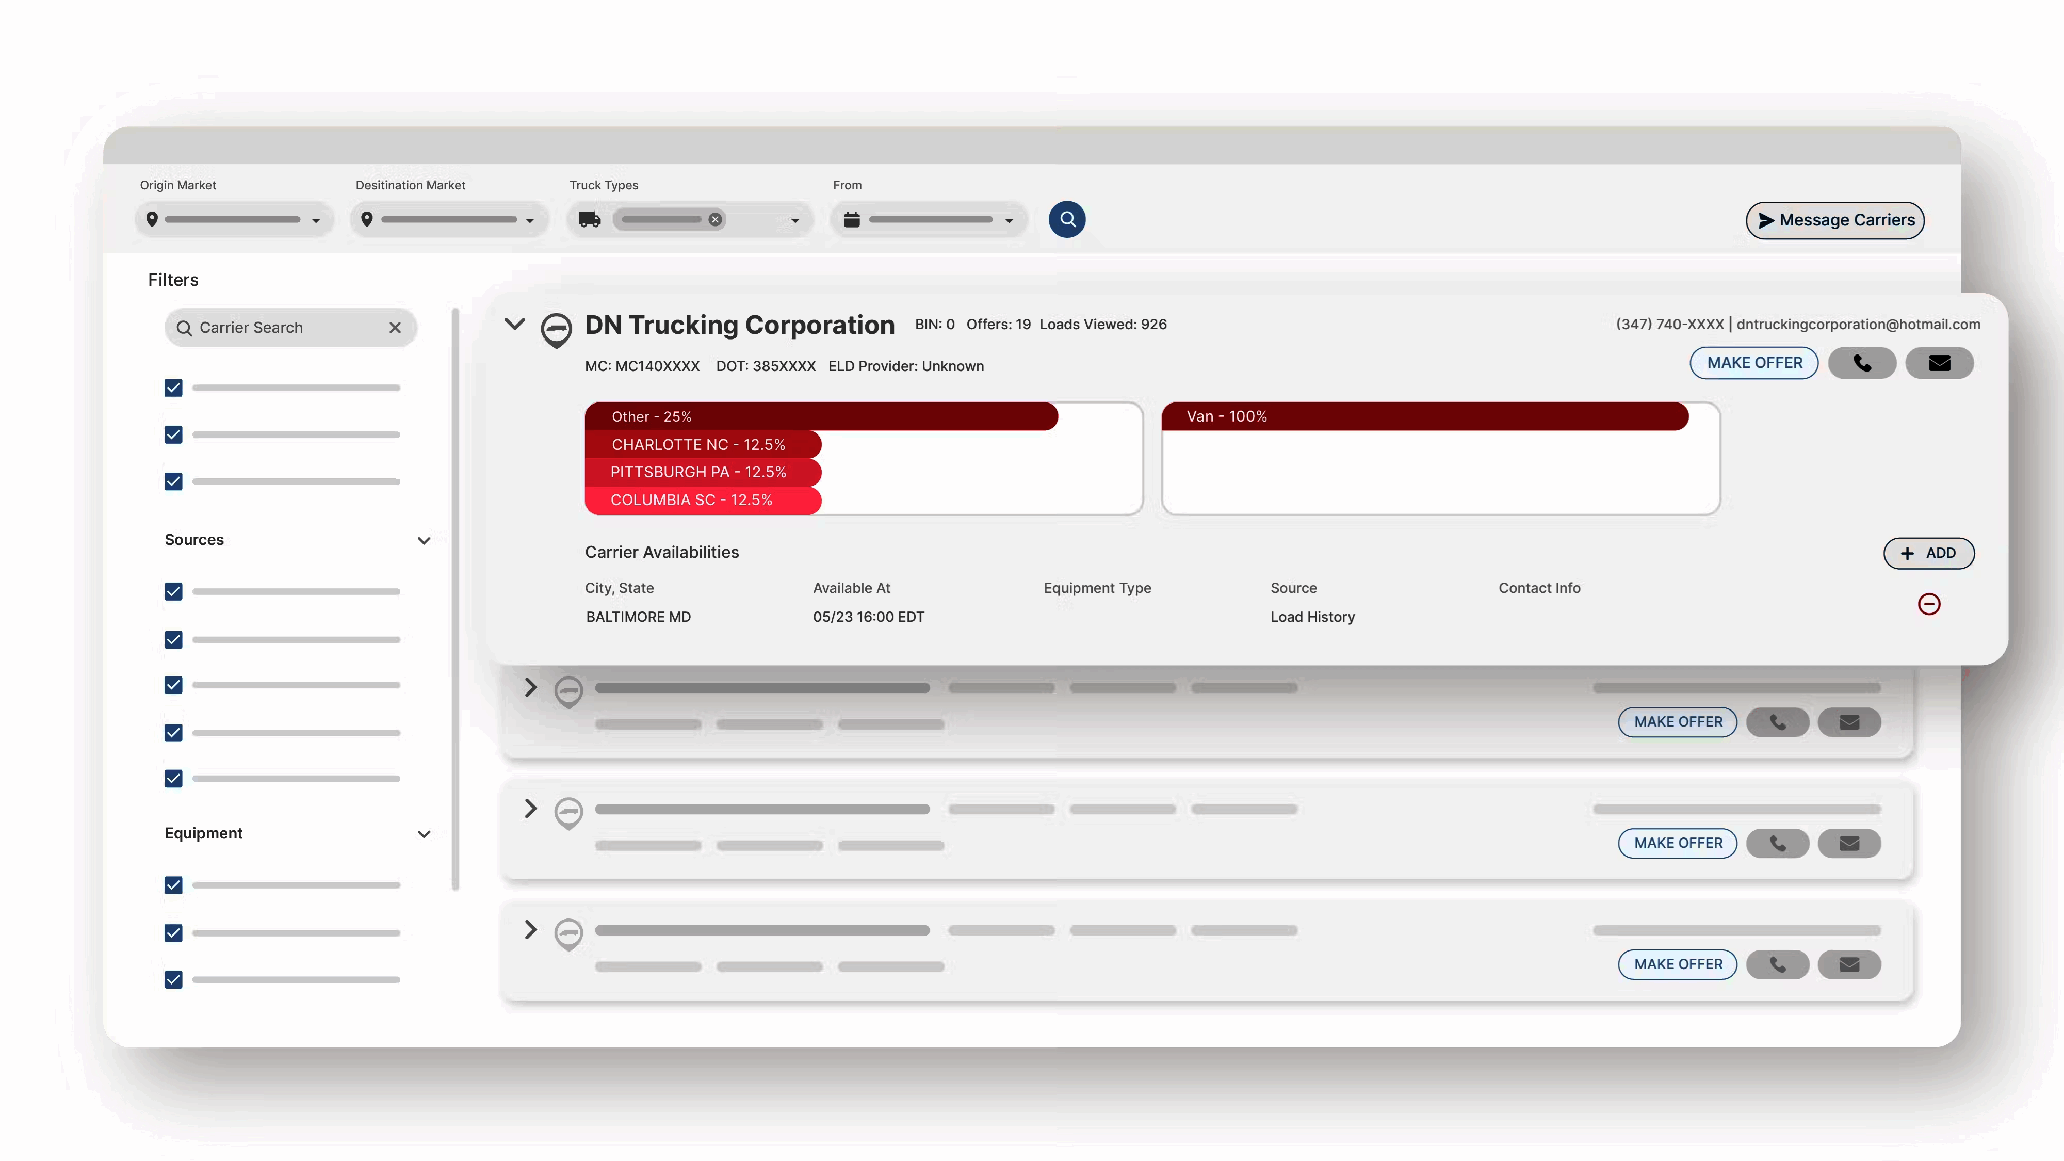Remove the selected truck type chip
The image size is (2064, 1161).
[x=714, y=219]
